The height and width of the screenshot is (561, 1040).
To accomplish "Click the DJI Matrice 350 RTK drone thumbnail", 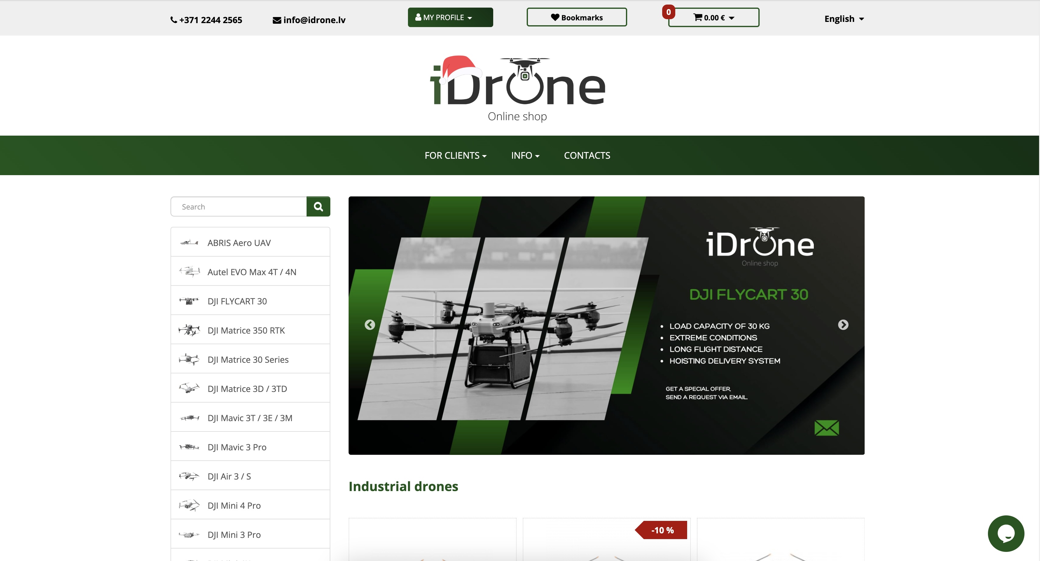I will [x=189, y=330].
